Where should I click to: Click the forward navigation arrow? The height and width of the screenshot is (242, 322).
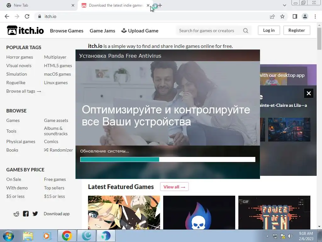[x=17, y=16]
